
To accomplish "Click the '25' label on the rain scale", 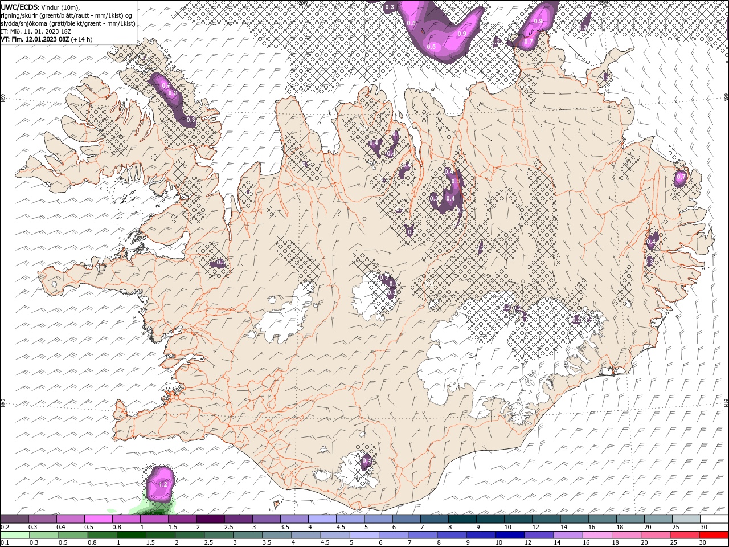I will point(674,543).
